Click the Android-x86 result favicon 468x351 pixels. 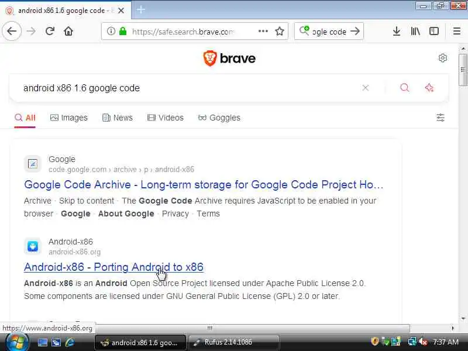click(x=33, y=246)
